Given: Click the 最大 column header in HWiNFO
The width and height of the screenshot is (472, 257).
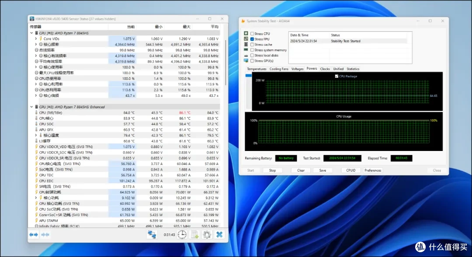Looking at the screenshot, I should 178,27.
